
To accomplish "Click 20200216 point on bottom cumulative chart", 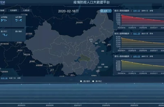I will click(50, 84).
